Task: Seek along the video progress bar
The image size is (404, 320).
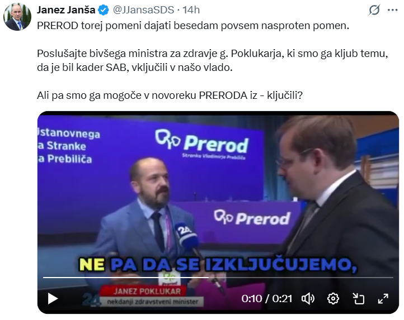Action: (x=218, y=278)
